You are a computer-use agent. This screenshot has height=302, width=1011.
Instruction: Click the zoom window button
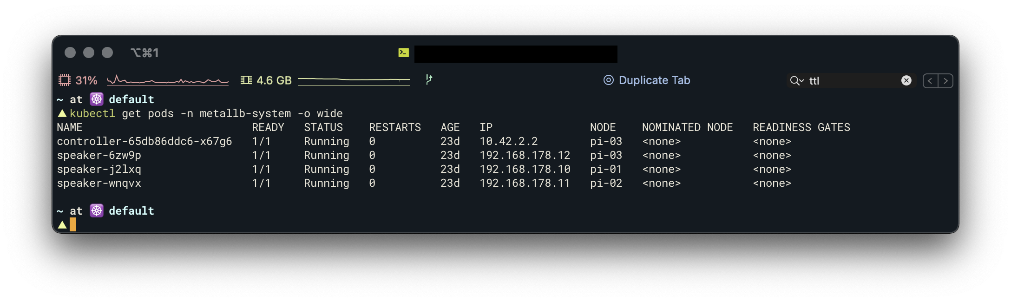pyautogui.click(x=107, y=53)
